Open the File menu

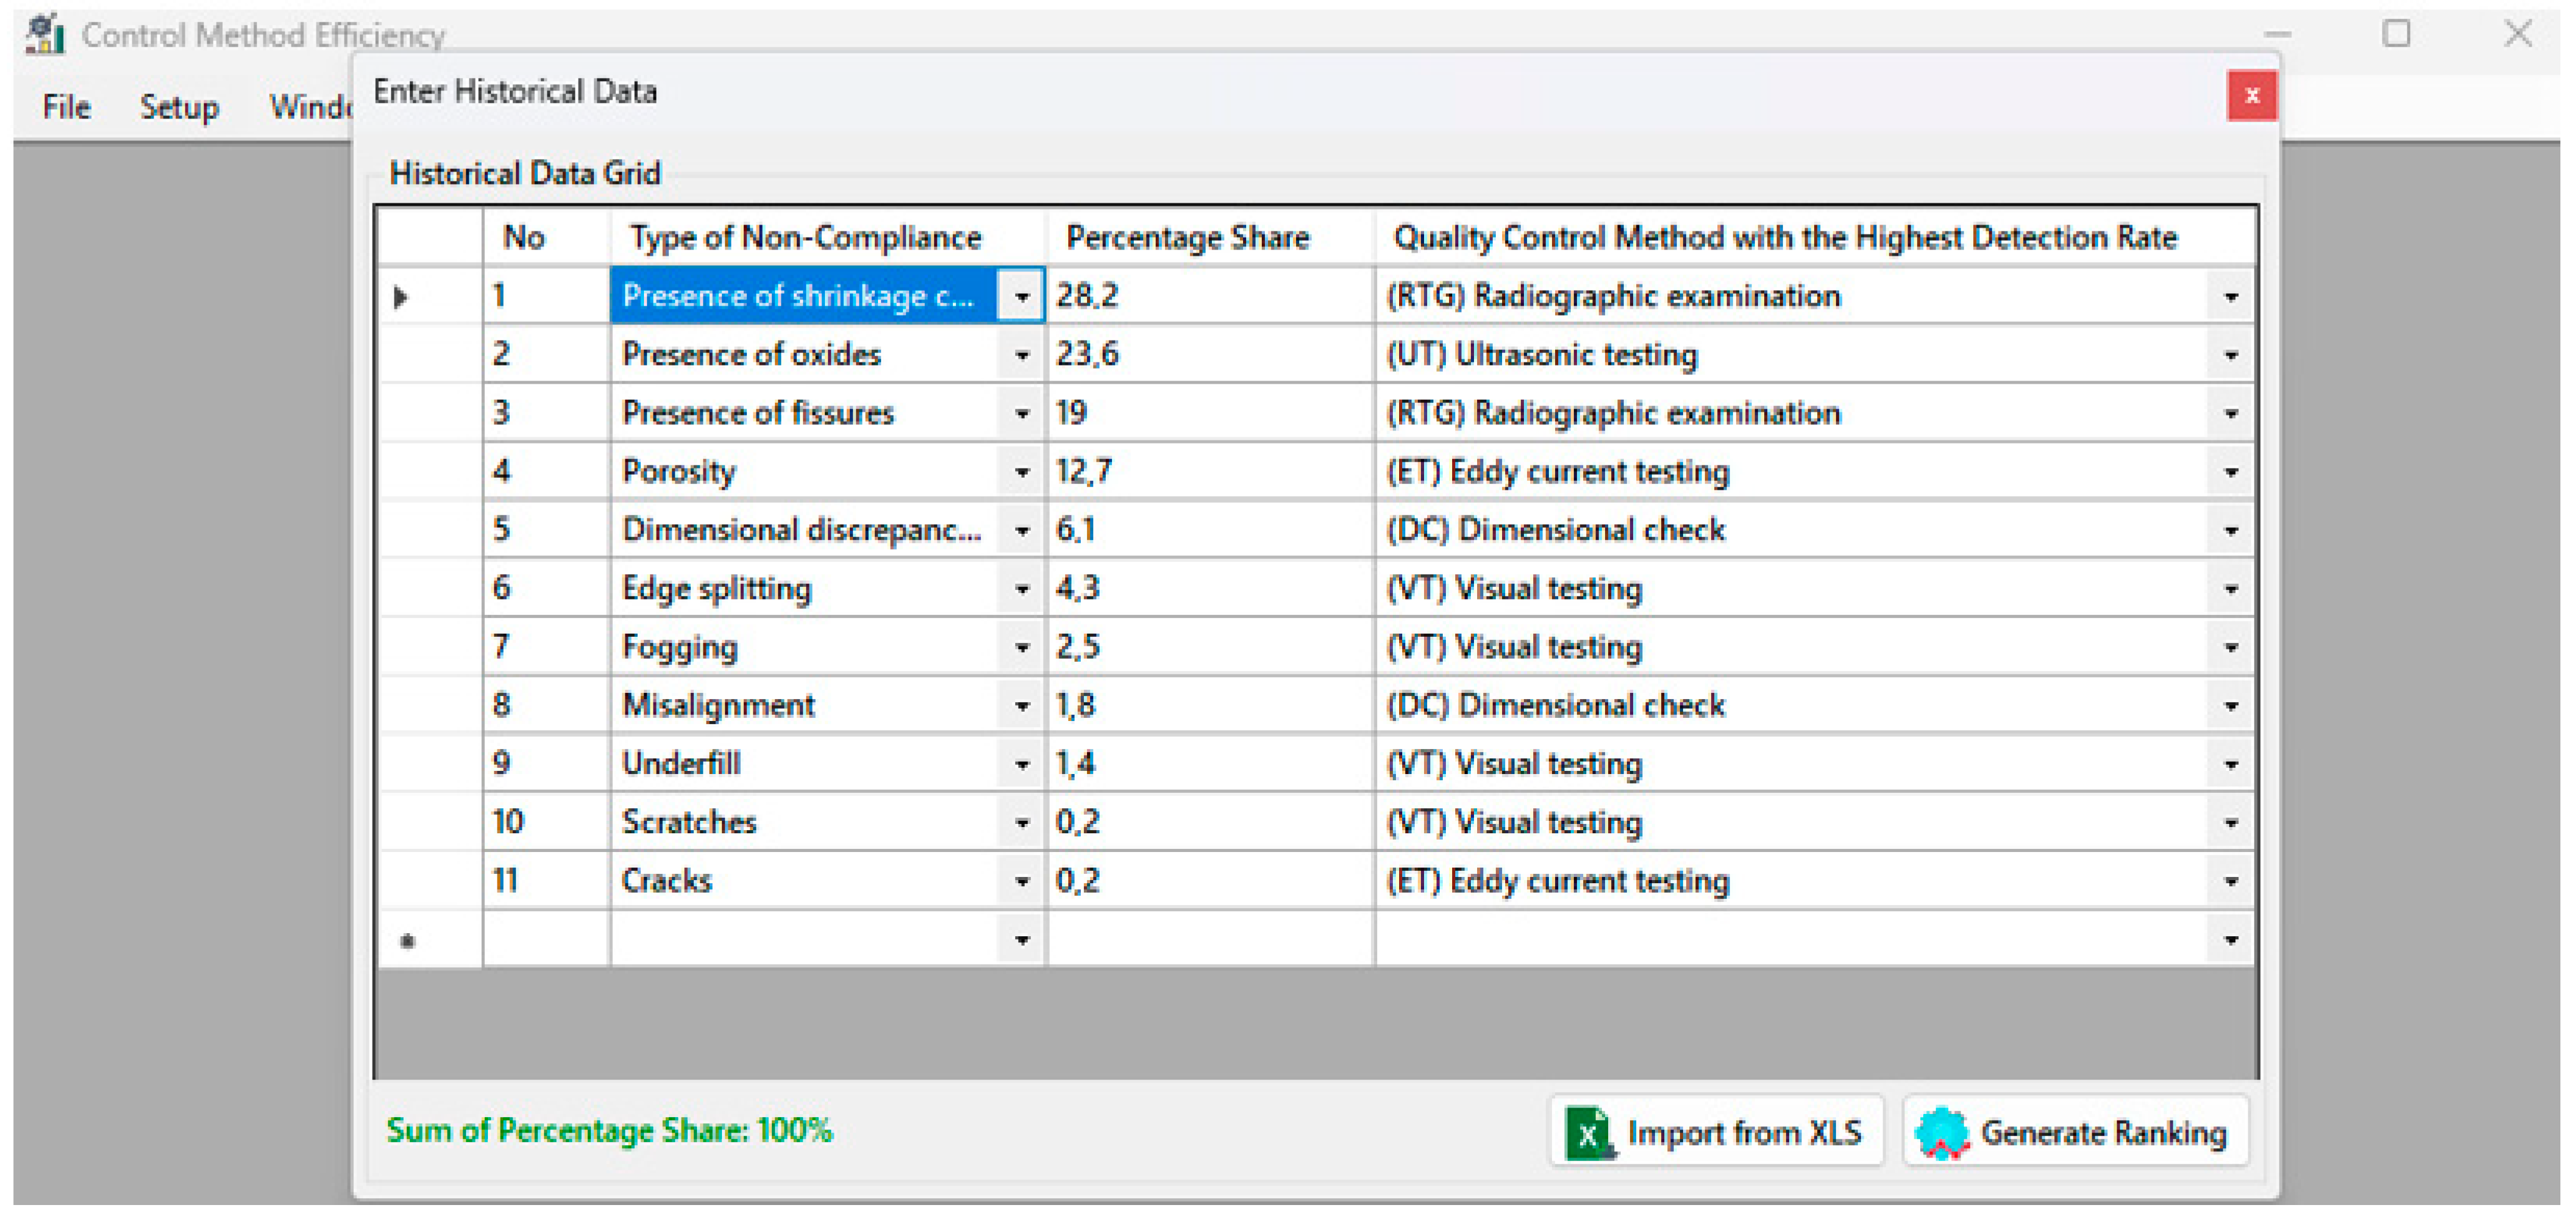point(66,107)
